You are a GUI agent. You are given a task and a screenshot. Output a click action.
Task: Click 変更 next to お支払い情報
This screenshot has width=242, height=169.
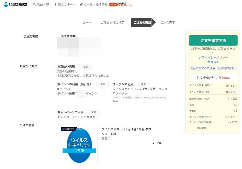(x=86, y=67)
